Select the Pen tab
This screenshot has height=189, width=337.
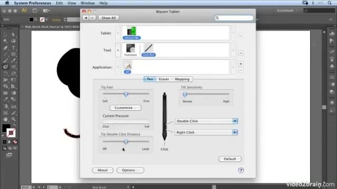click(x=150, y=79)
